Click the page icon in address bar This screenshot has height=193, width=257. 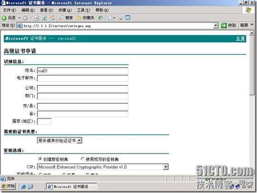(20, 26)
